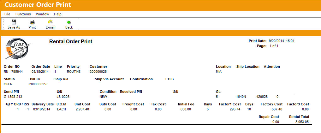The width and height of the screenshot is (321, 133).
Task: Click the green Back arrow icon
Action: coord(69,22)
